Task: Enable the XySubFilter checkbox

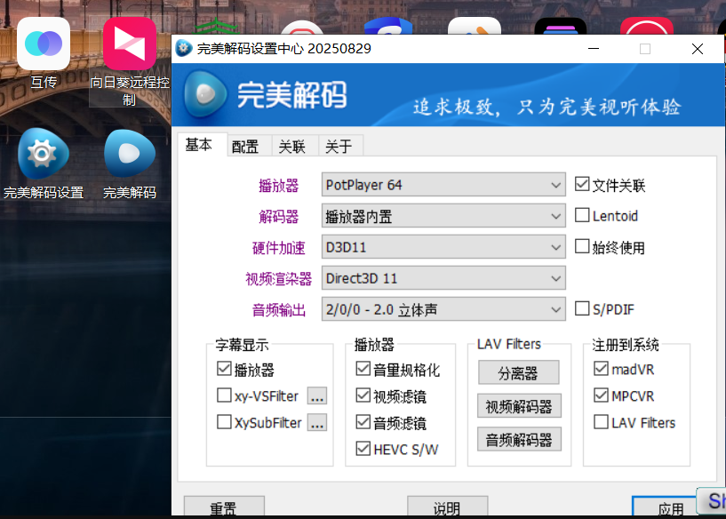Action: click(224, 422)
